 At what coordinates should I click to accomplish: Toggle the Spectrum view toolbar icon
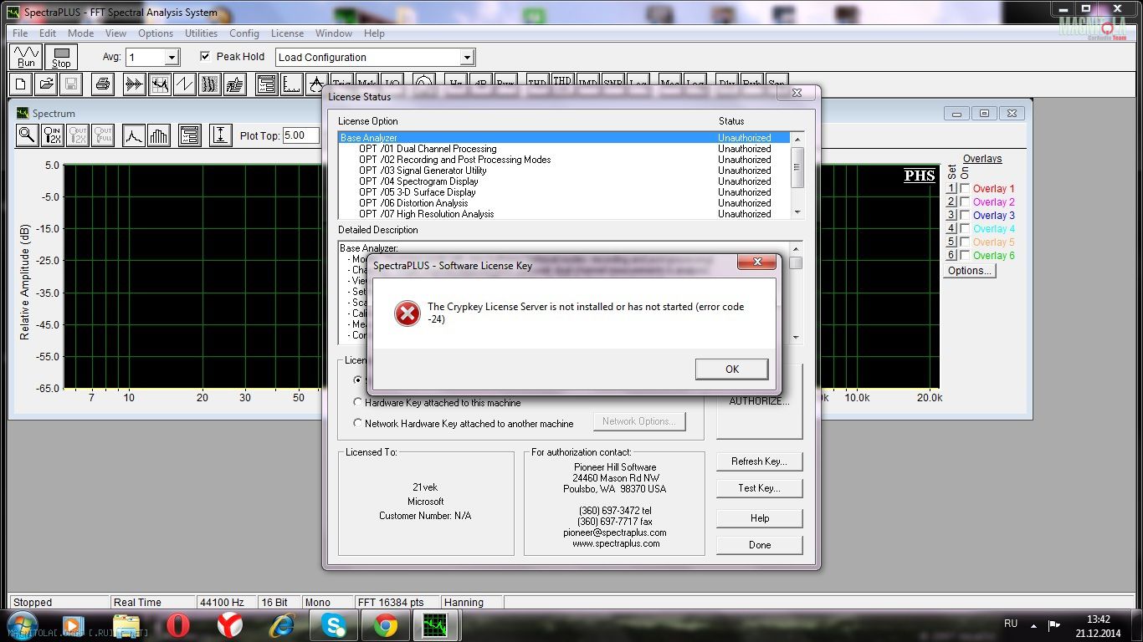tap(159, 84)
